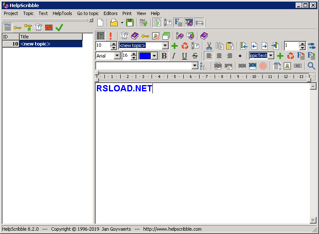Click the red exclamation mark icon

111,36
